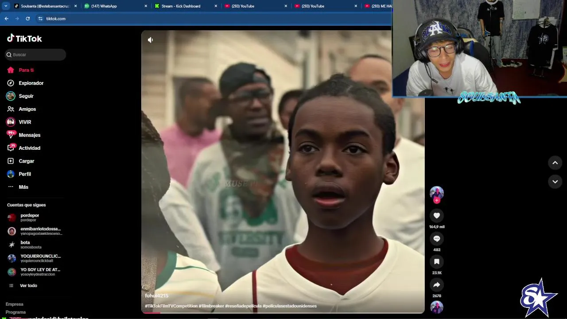Click the Mensajes icon with 99+ badge
The width and height of the screenshot is (567, 319).
pyautogui.click(x=11, y=134)
